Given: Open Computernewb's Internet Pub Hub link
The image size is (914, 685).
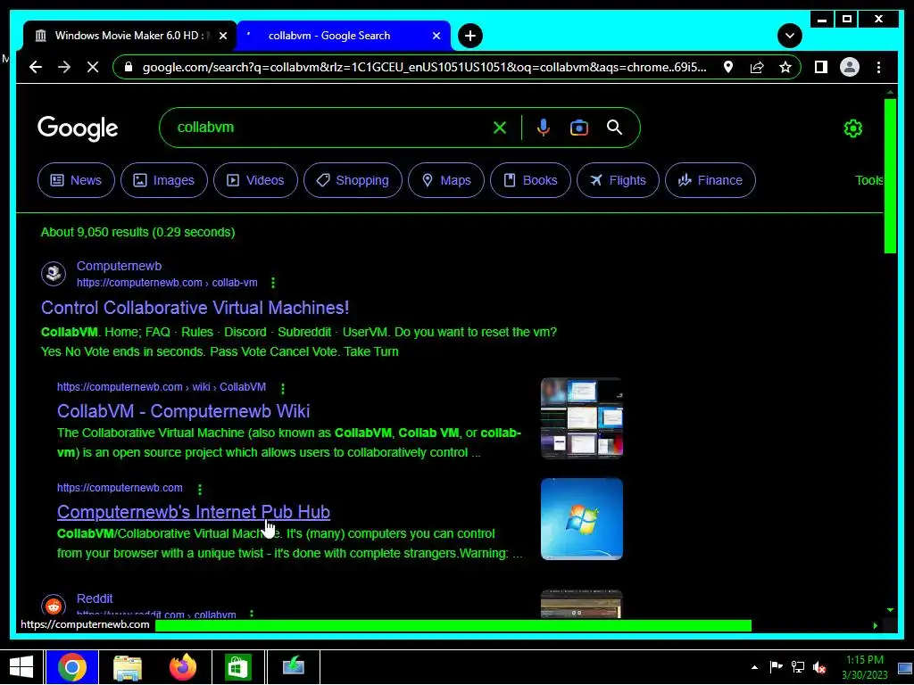Looking at the screenshot, I should pos(194,512).
